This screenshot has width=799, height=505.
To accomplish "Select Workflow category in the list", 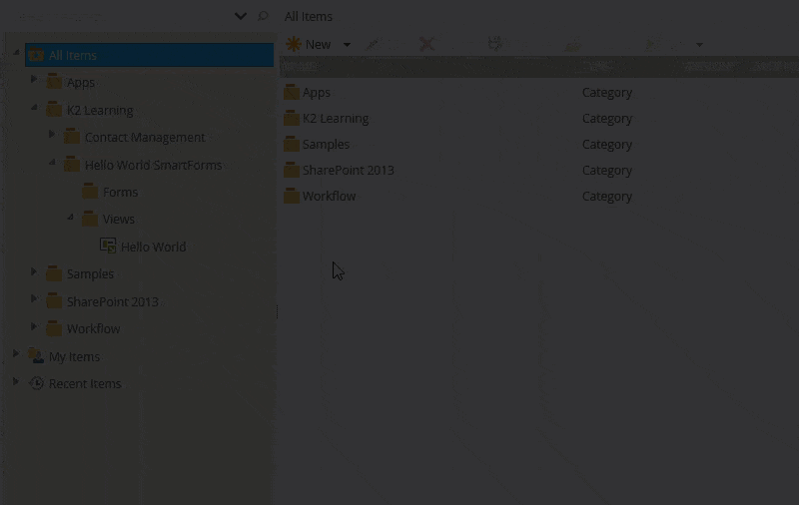I will [329, 196].
